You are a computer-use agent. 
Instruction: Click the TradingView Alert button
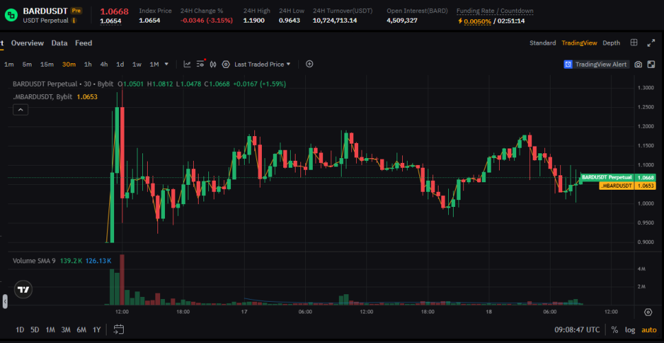click(596, 65)
